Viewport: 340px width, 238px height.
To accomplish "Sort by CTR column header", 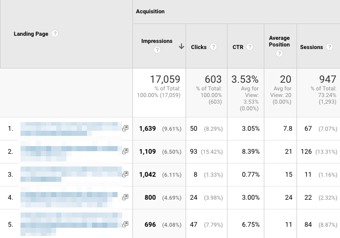I will click(238, 47).
